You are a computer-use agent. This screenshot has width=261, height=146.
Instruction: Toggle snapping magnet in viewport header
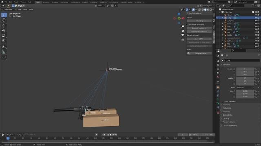coord(113,6)
